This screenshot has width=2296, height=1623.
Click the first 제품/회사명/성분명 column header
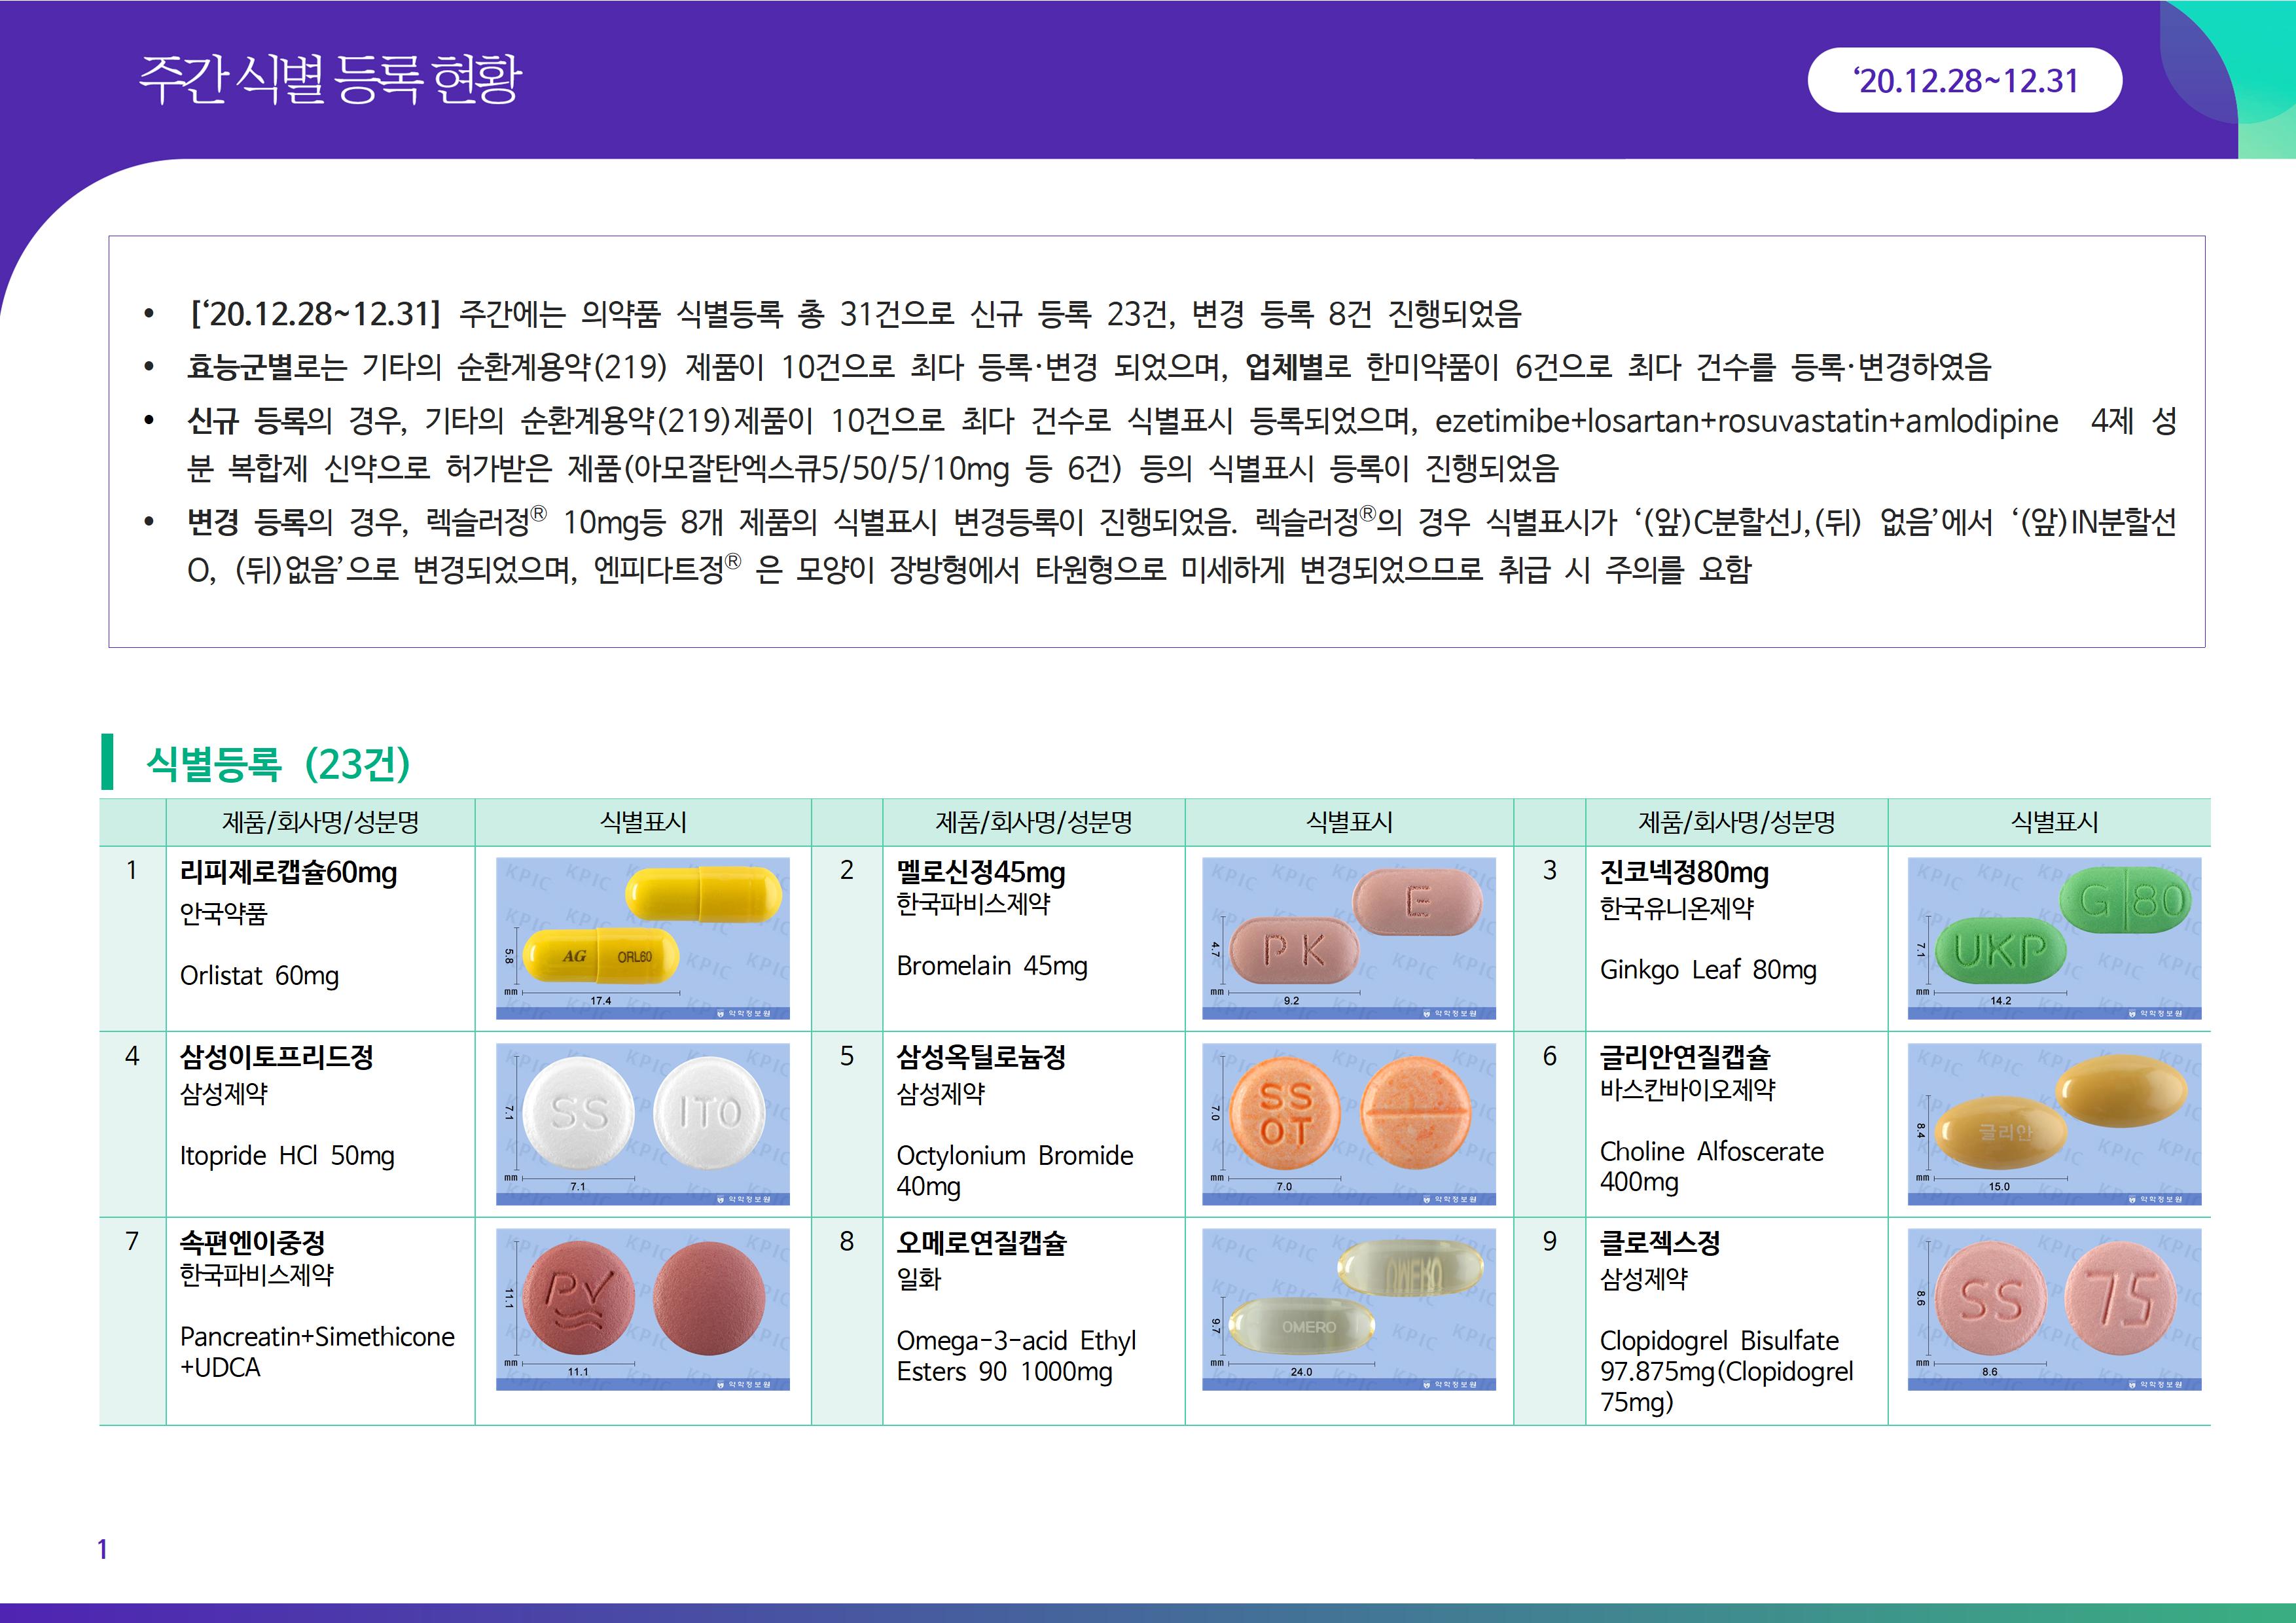pos(320,822)
